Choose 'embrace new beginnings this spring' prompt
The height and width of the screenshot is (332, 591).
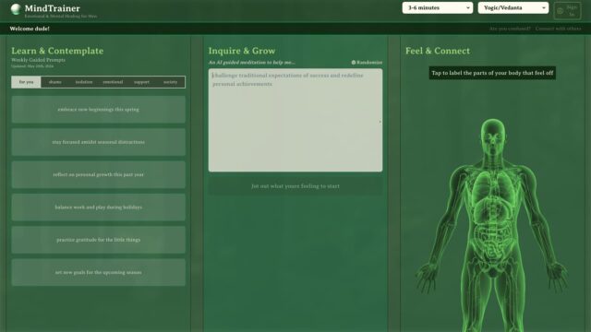click(99, 110)
